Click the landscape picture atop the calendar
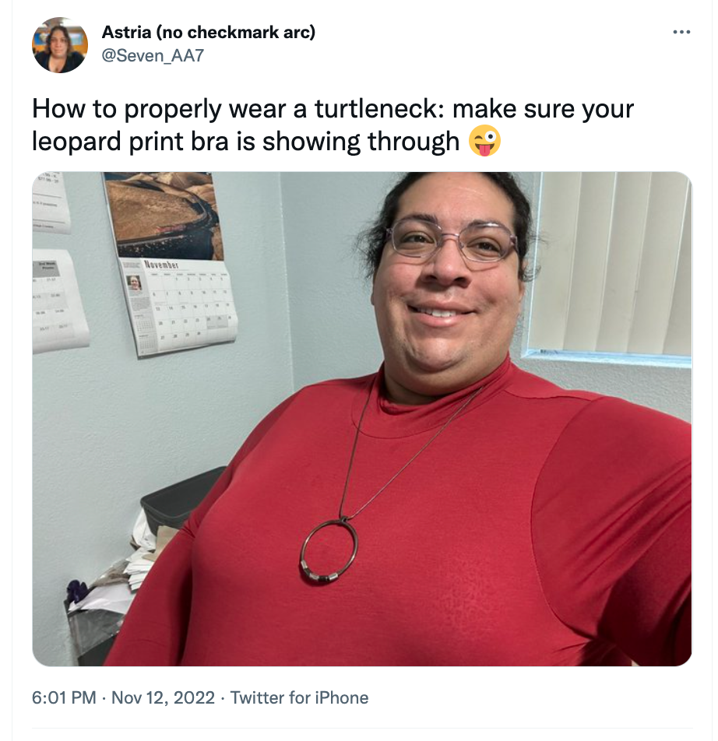The height and width of the screenshot is (741, 718). pos(164,216)
